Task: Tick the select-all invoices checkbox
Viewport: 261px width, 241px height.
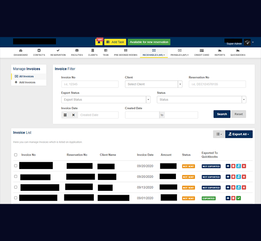Action: click(x=16, y=155)
